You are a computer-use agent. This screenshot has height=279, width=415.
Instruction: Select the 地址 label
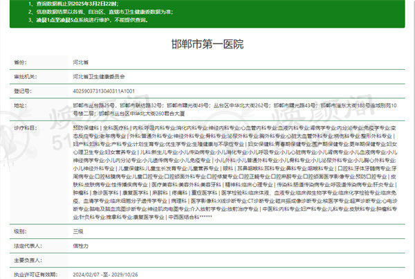click(x=20, y=105)
